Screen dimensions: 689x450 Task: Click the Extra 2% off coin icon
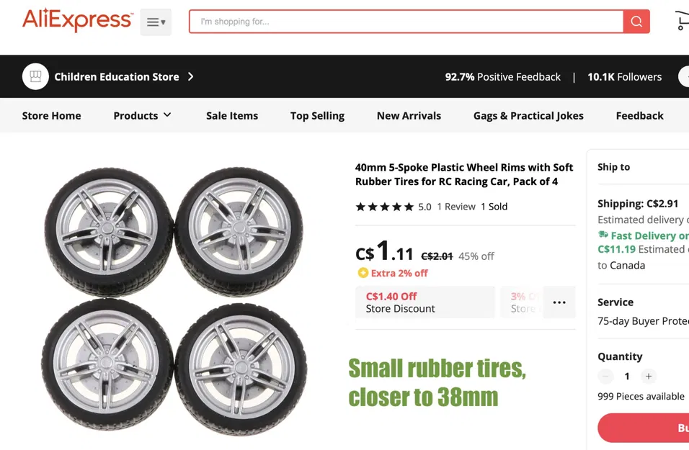coord(363,273)
